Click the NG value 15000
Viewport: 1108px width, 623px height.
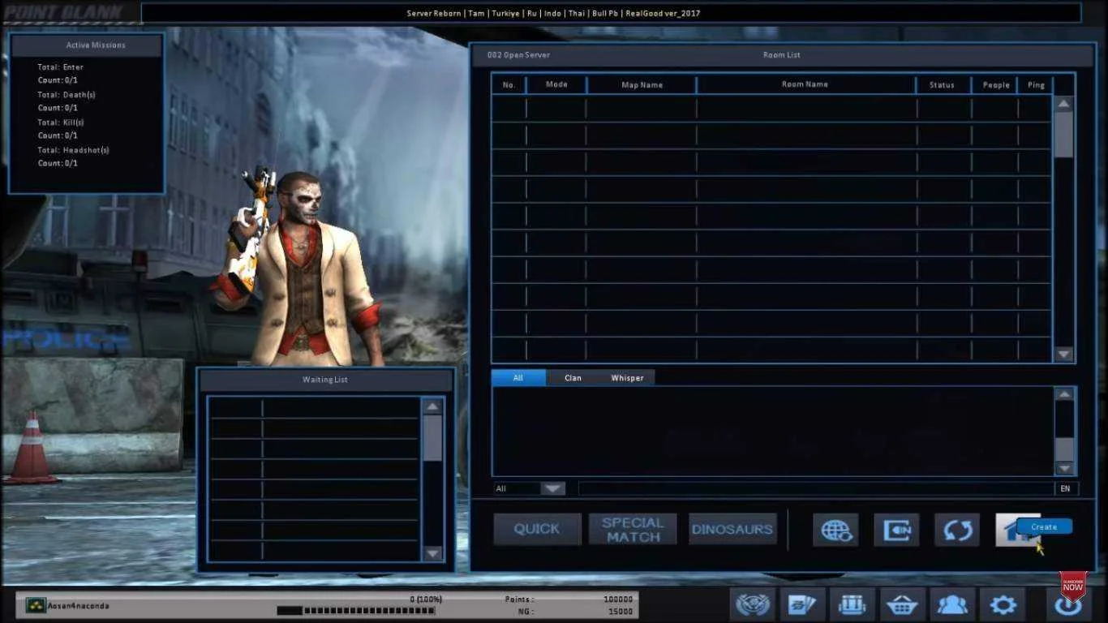pyautogui.click(x=621, y=611)
